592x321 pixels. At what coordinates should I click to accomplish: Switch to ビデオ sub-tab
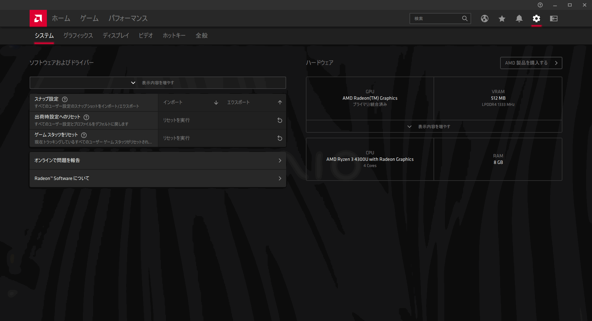(x=146, y=36)
